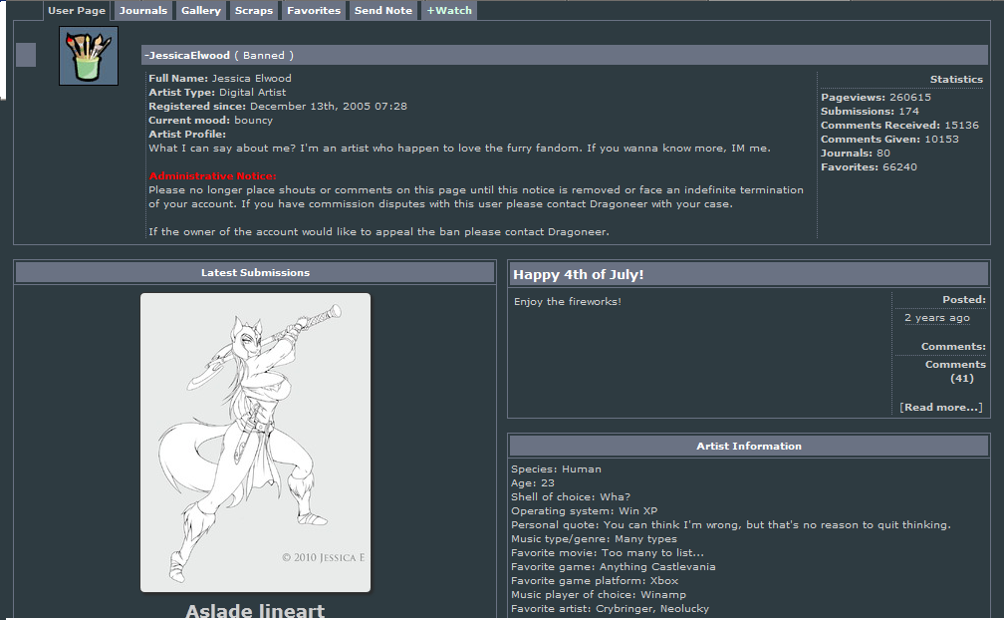Open the Aslade lineart submission thumbnail
1004x620 pixels.
[255, 442]
